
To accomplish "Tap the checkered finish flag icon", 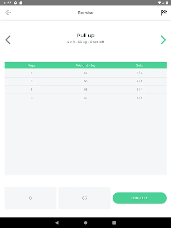I will [x=164, y=13].
